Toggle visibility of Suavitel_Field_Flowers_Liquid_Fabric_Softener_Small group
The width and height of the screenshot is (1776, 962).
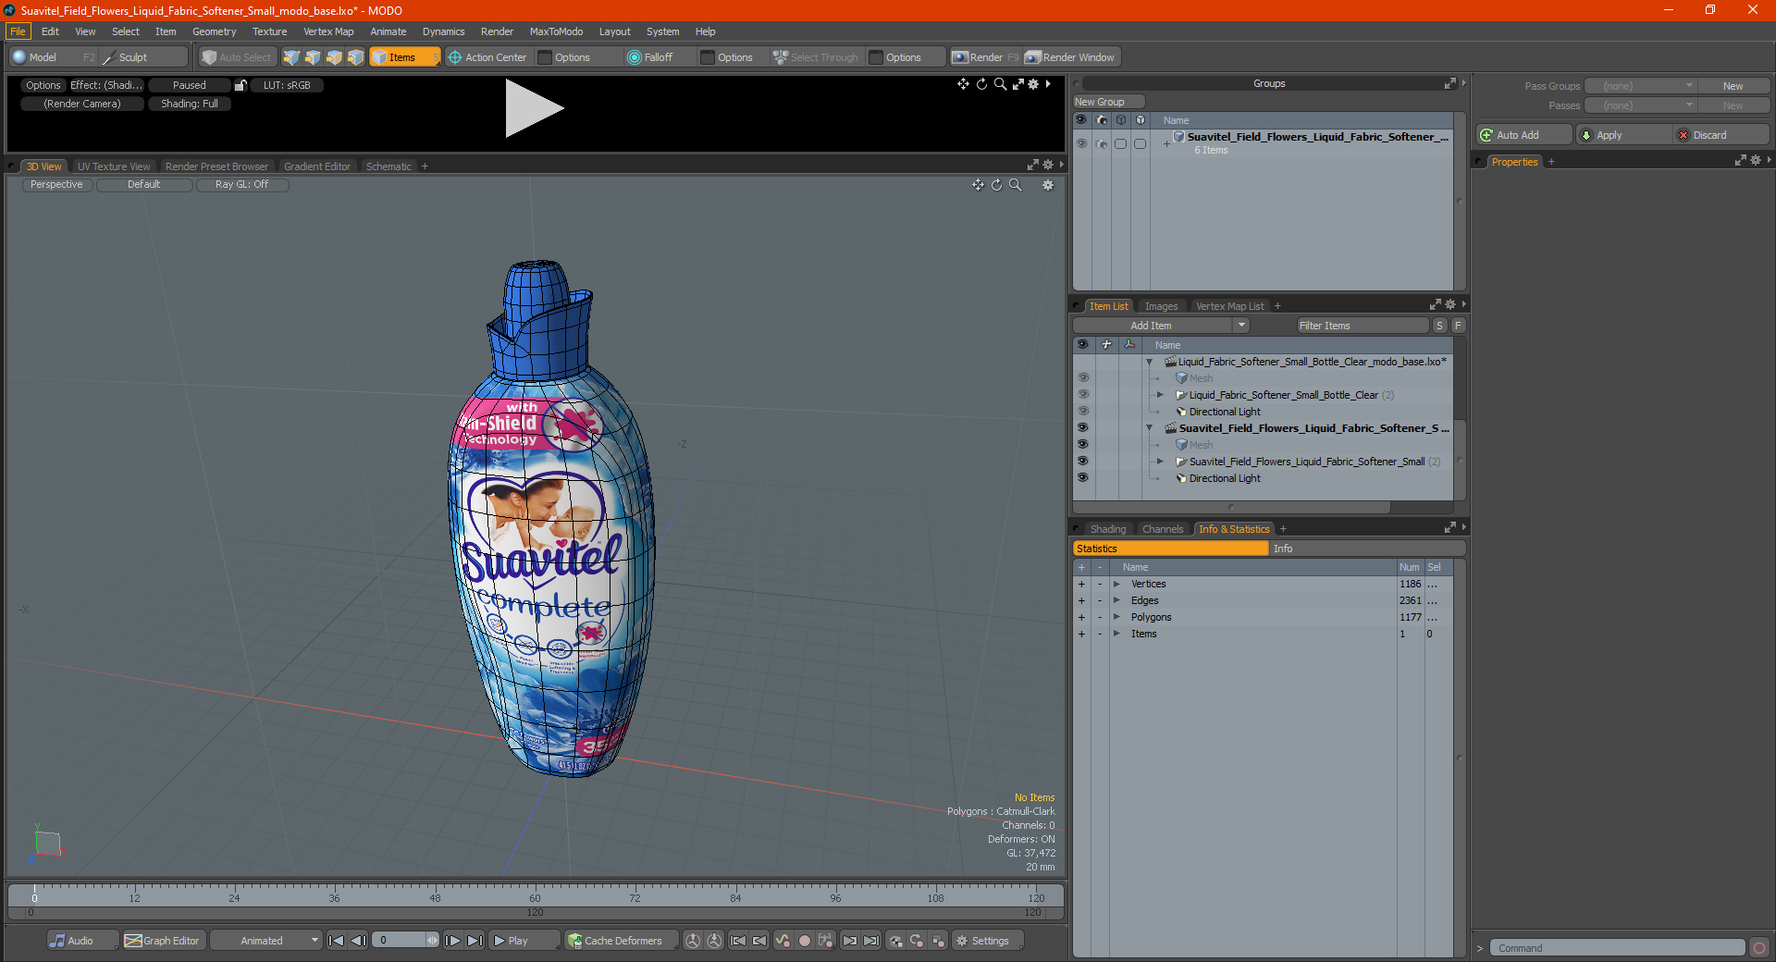(1082, 462)
